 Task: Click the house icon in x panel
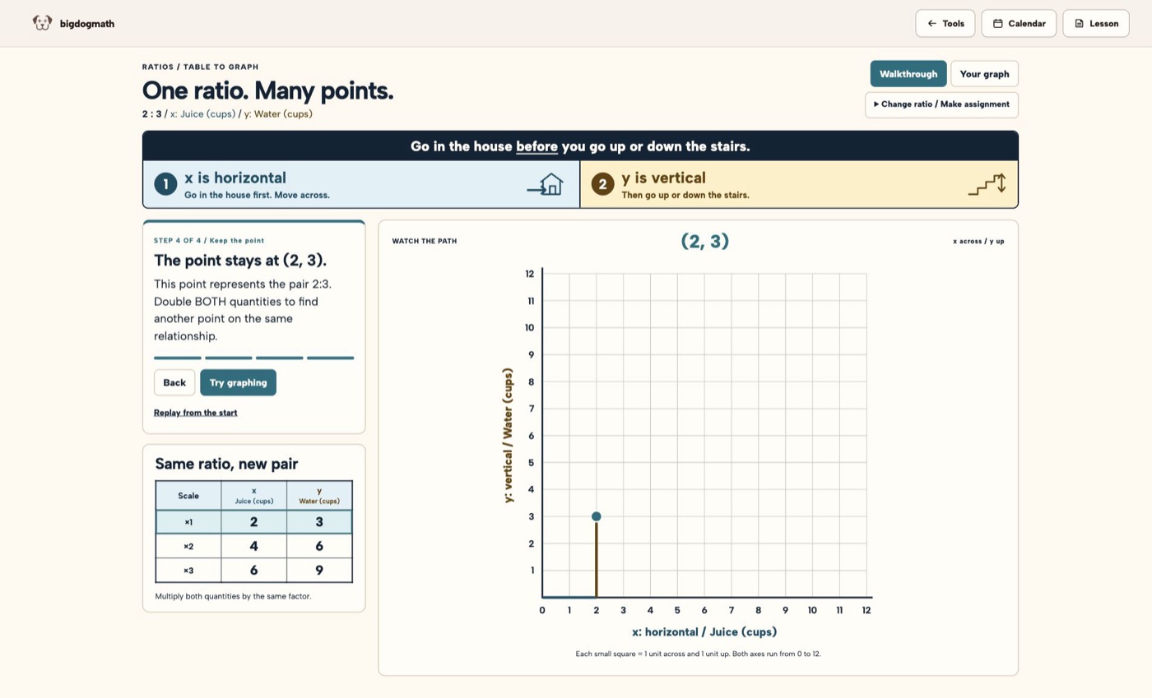(x=546, y=185)
